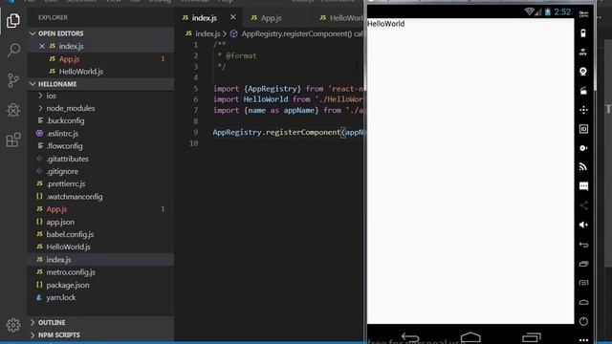Screen dimensions: 612x344
Task: Click the emulator power icon
Action: click(x=583, y=321)
